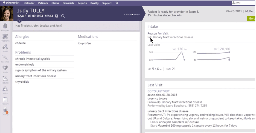This screenshot has width=256, height=133.
Task: Select the Meds pill icon
Action: pyautogui.click(x=5, y=47)
